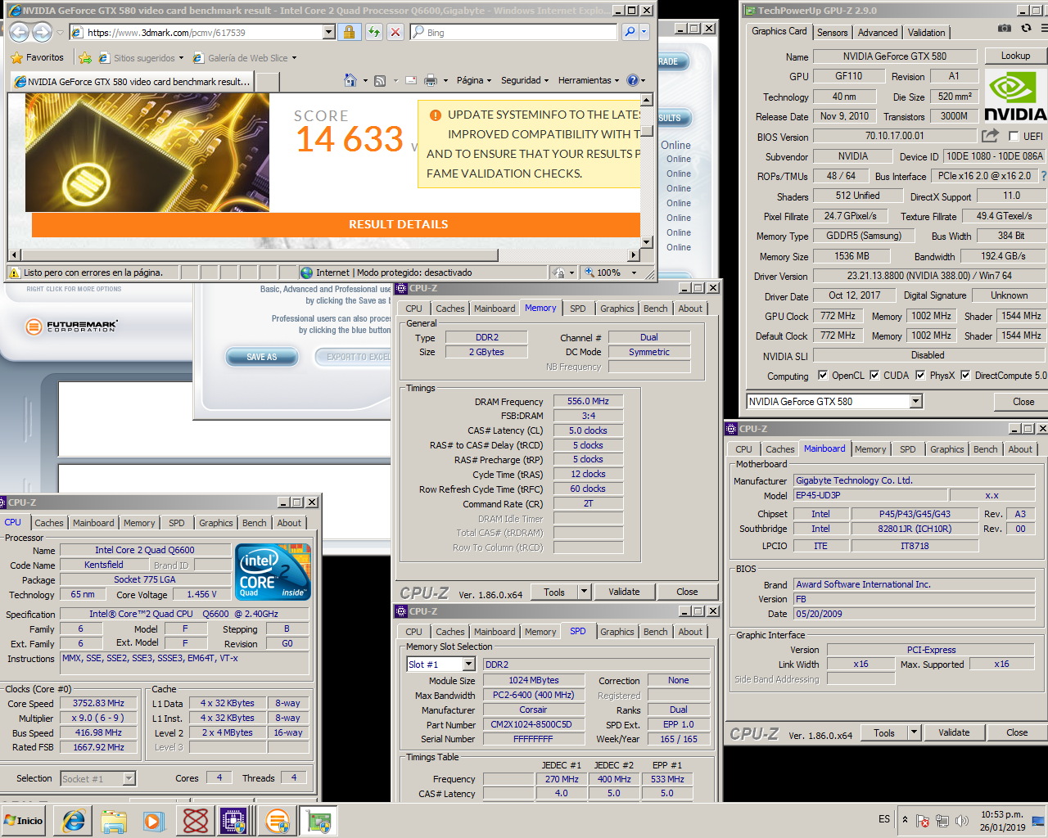Click the Intel Core 2 Quad logo in CPU-Z

[273, 571]
